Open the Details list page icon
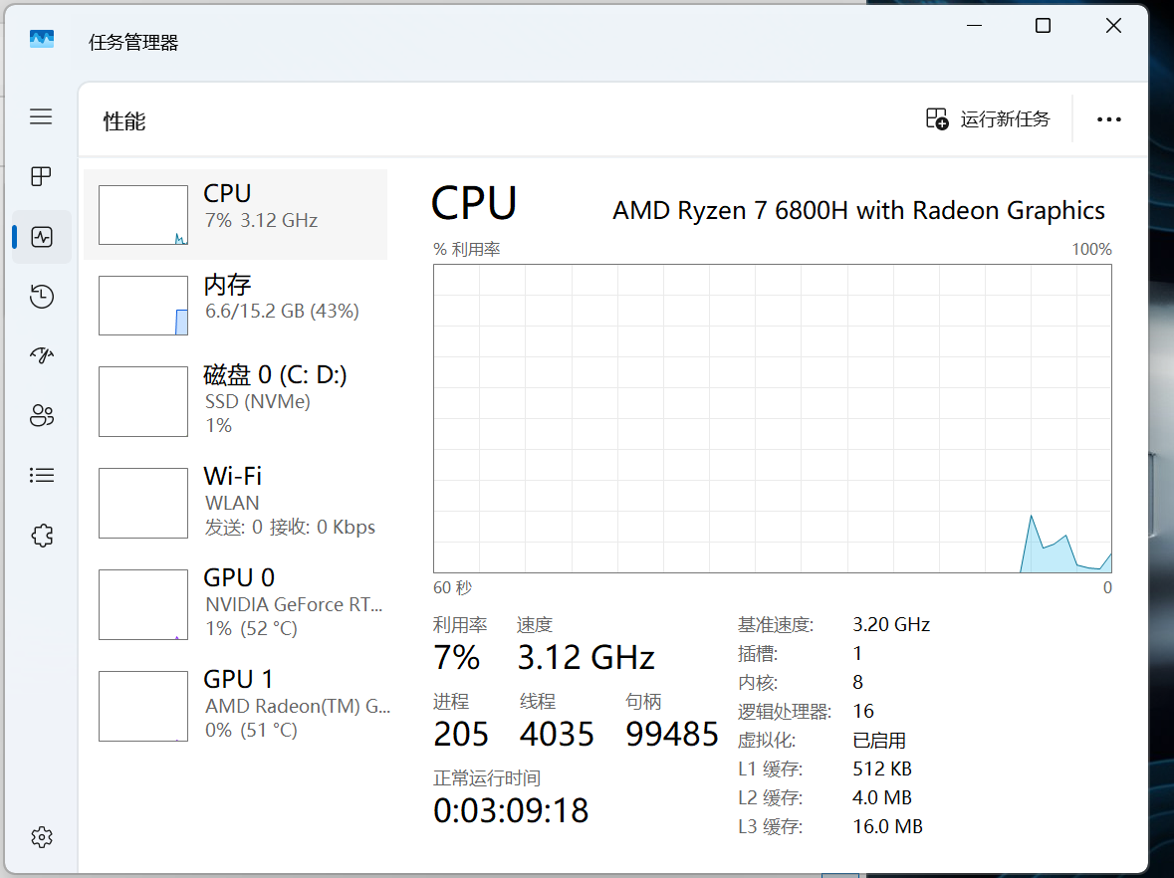 tap(42, 475)
